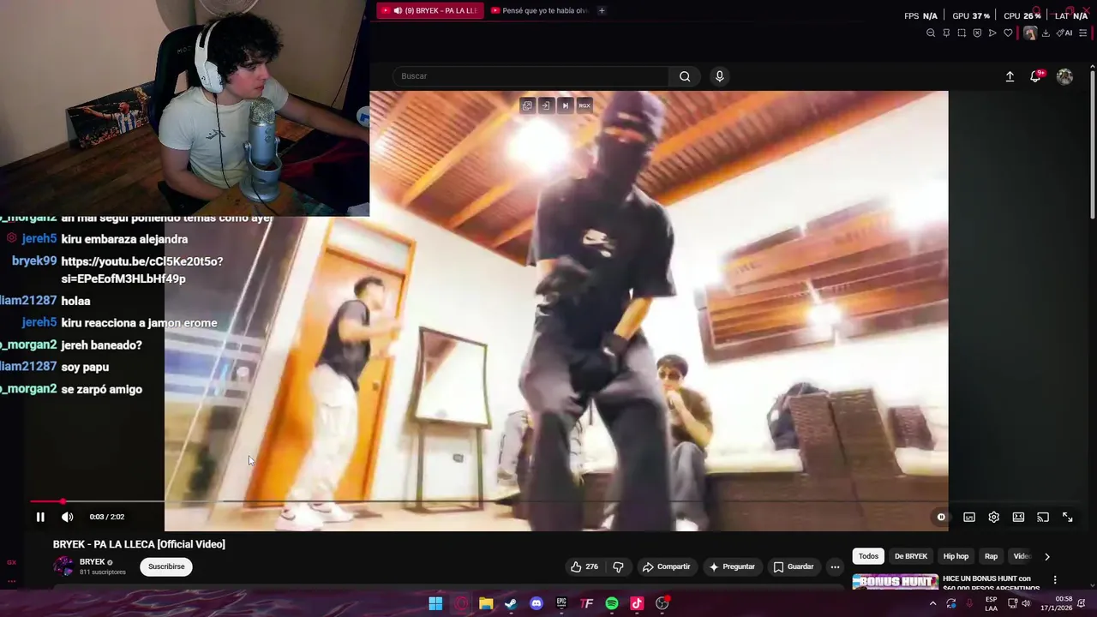Screen dimensions: 1097x617
Task: Open more actions three-dots menu
Action: tap(835, 566)
